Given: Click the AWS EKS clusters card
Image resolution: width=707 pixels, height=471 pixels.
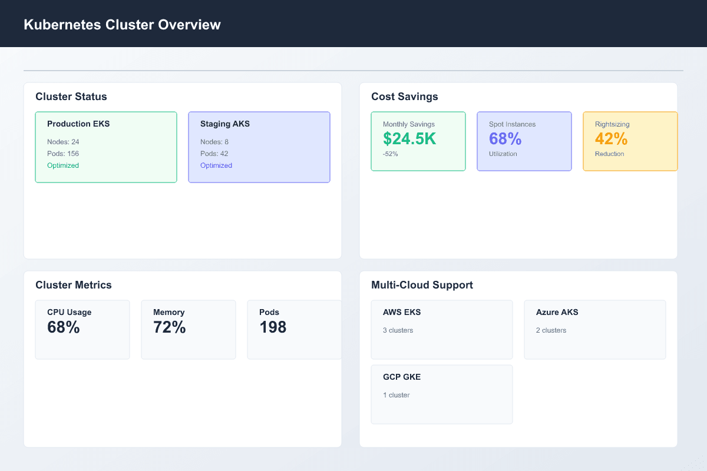Looking at the screenshot, I should [x=442, y=330].
